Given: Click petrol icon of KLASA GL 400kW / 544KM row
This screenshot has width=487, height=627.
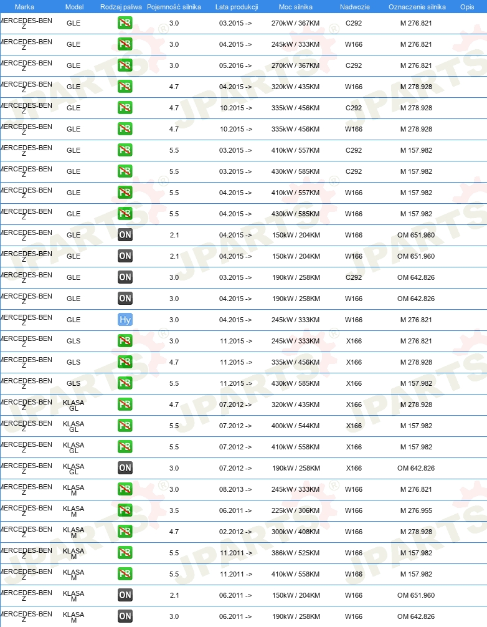Looking at the screenshot, I should coord(125,426).
